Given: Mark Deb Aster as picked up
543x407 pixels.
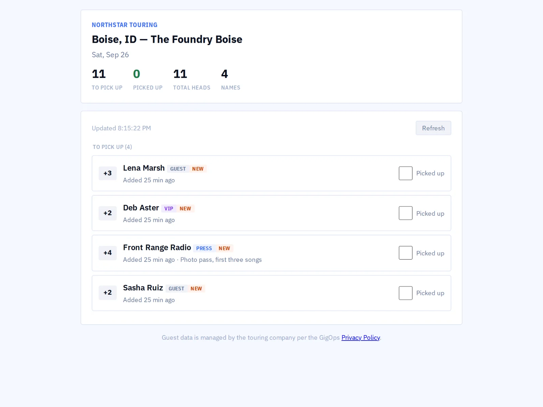Looking at the screenshot, I should 406,213.
